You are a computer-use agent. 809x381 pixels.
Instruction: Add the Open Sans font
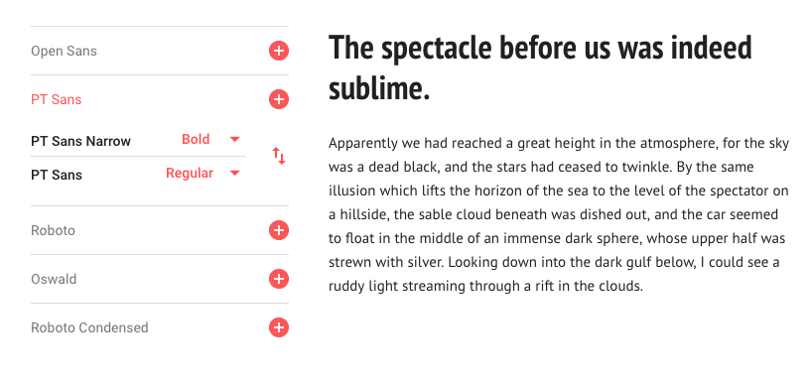tap(279, 51)
